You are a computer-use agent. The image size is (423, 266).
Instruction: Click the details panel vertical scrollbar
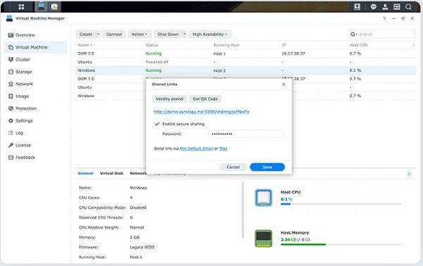(243, 210)
